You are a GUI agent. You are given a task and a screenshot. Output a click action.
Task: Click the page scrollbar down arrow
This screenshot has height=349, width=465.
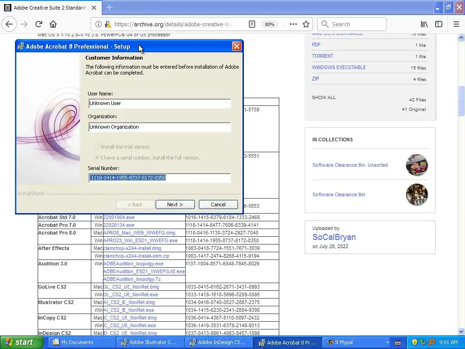[x=461, y=331]
